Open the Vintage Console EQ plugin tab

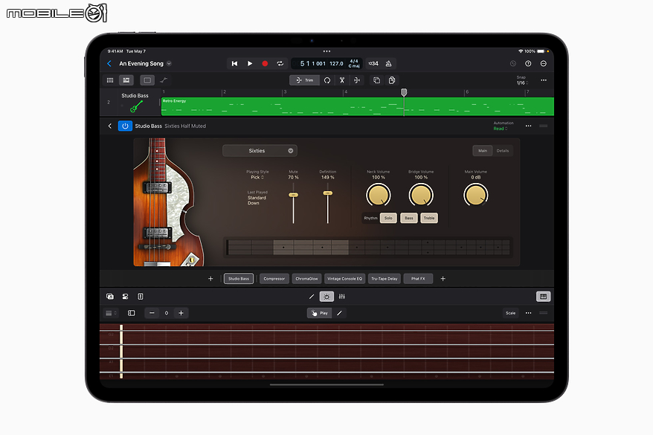click(x=344, y=279)
